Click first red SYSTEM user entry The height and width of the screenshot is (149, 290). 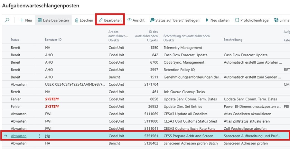coord(52,99)
